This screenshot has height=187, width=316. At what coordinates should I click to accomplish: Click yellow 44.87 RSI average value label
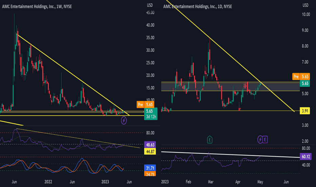tap(150, 151)
